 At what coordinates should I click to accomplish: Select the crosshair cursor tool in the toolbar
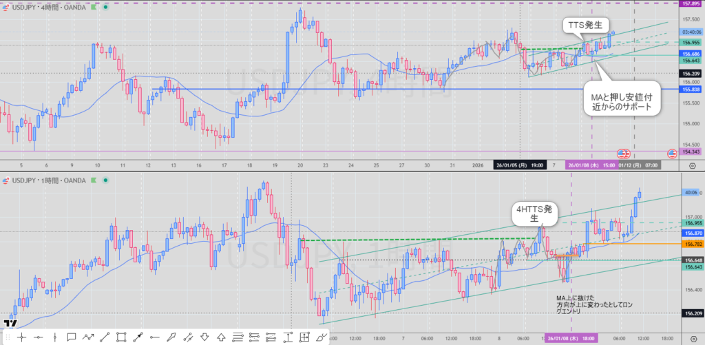(x=22, y=337)
